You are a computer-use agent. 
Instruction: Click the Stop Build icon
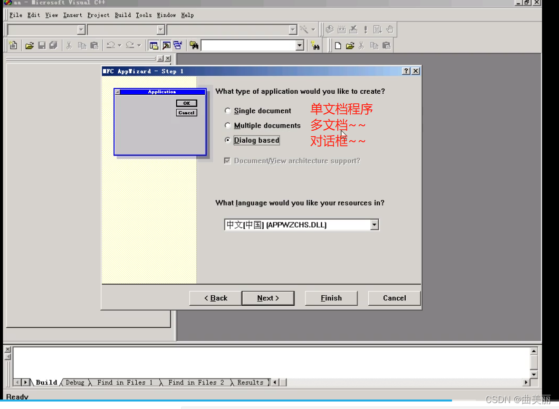tap(353, 29)
